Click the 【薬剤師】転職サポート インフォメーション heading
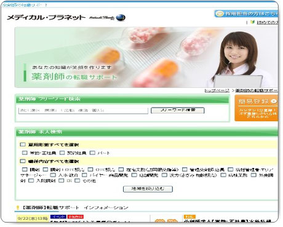The width and height of the screenshot is (283, 227). tap(75, 208)
